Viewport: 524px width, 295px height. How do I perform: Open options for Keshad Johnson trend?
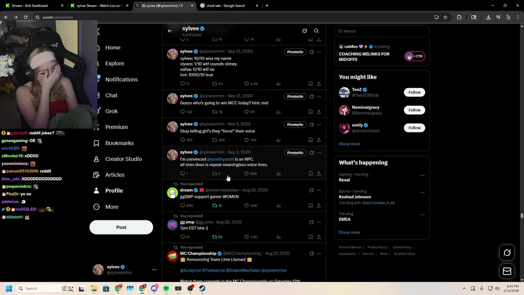pos(422,192)
